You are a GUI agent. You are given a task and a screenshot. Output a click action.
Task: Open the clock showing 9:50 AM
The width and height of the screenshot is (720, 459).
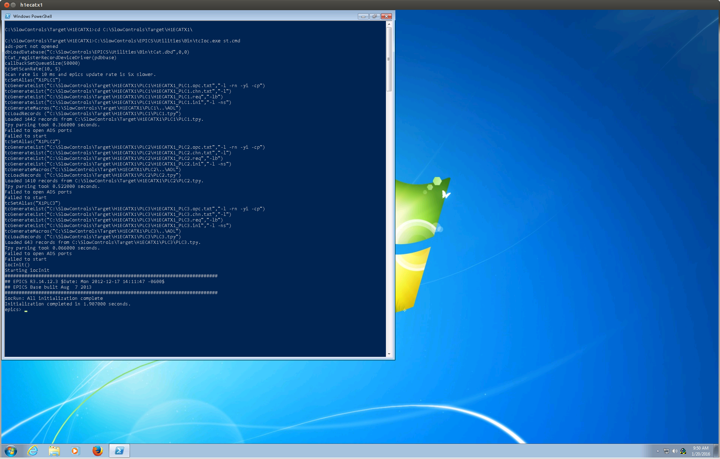coord(701,451)
